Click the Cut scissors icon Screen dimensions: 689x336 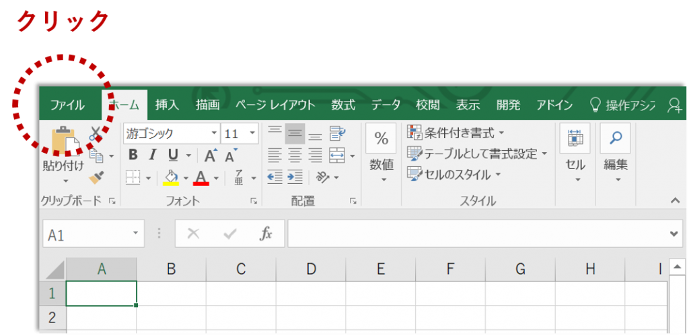96,133
